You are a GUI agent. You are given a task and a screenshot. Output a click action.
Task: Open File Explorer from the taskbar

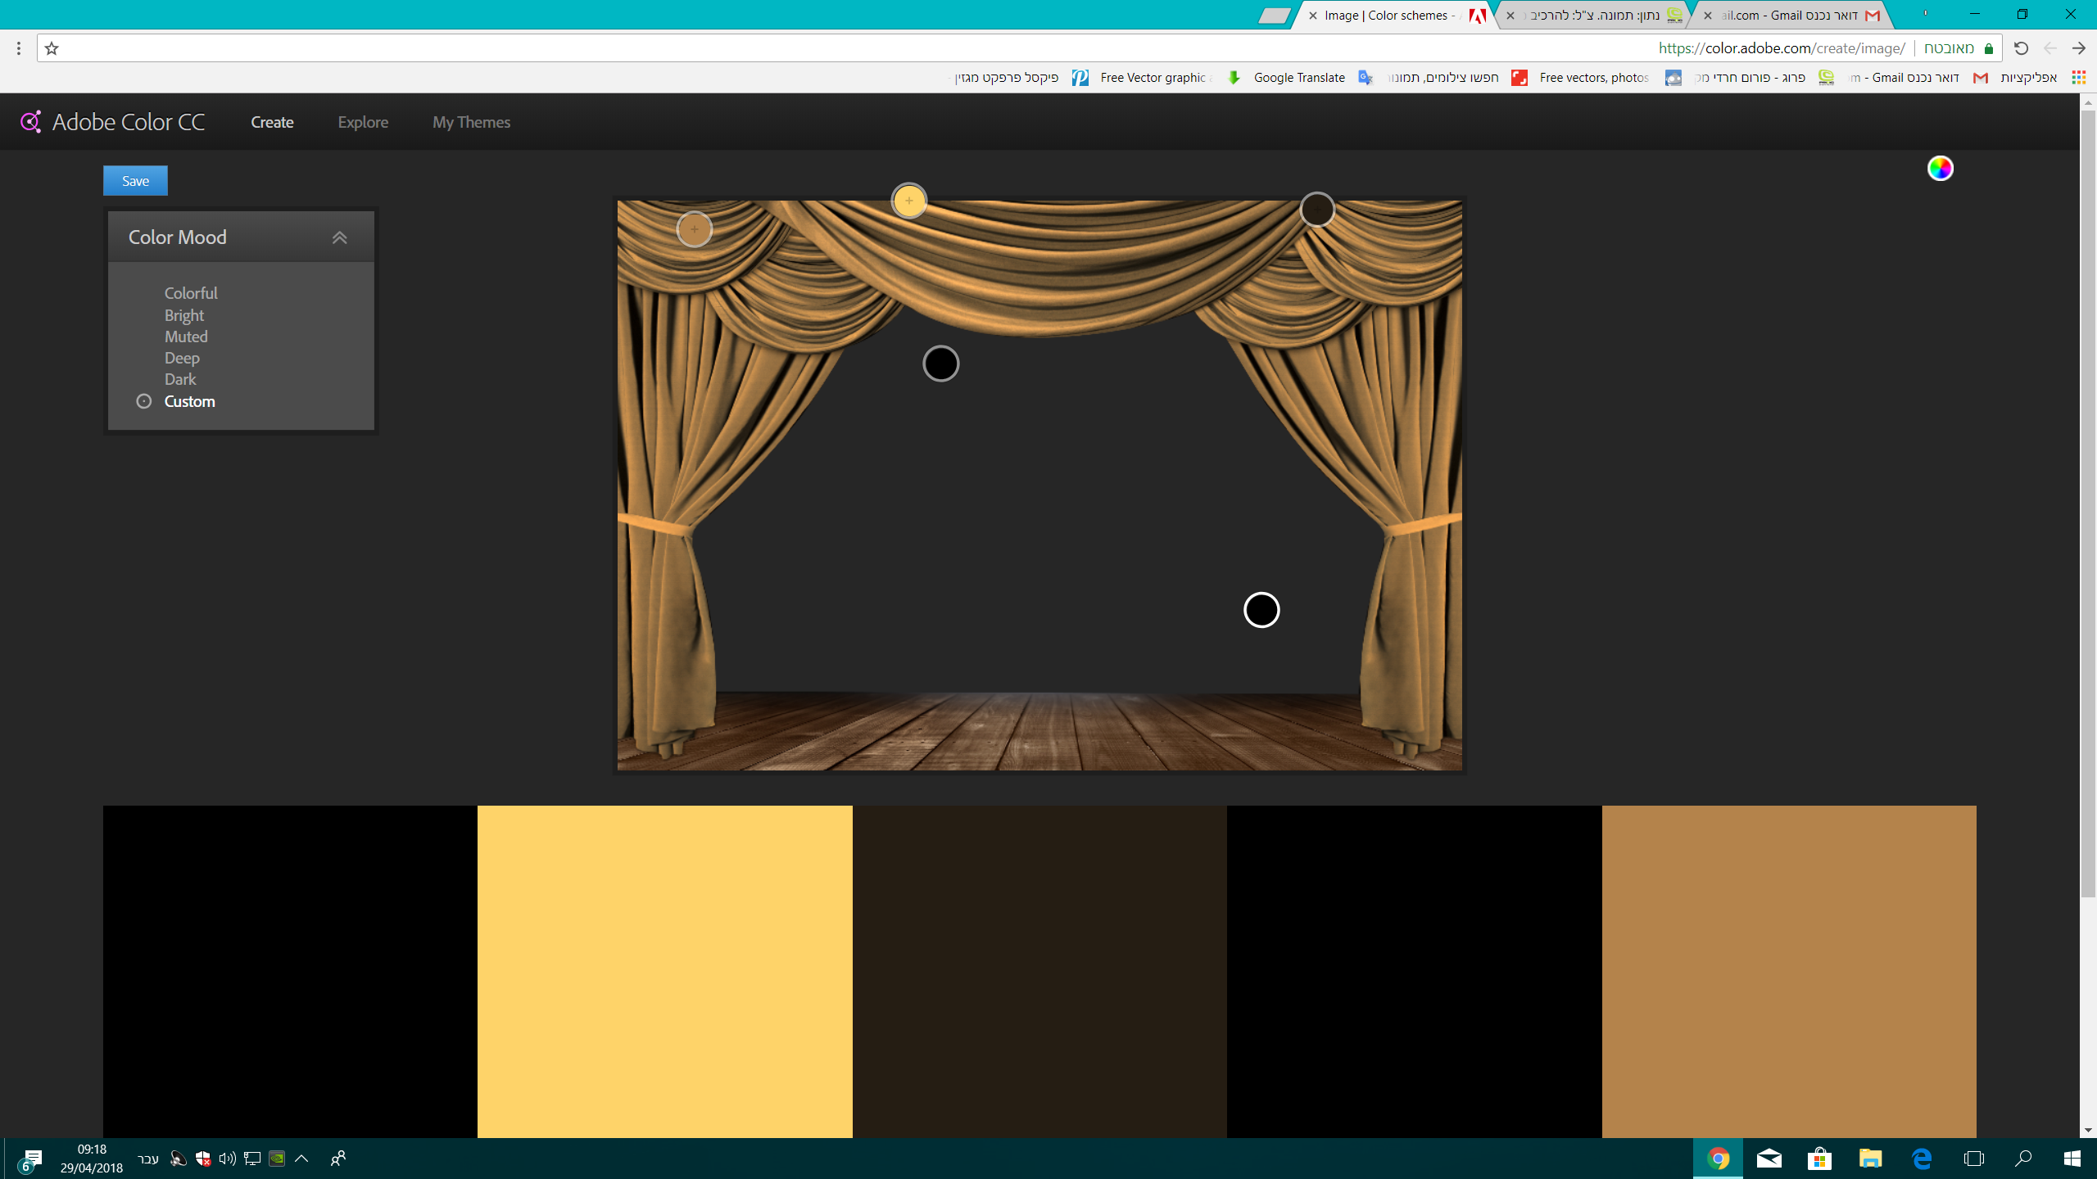pos(1870,1159)
